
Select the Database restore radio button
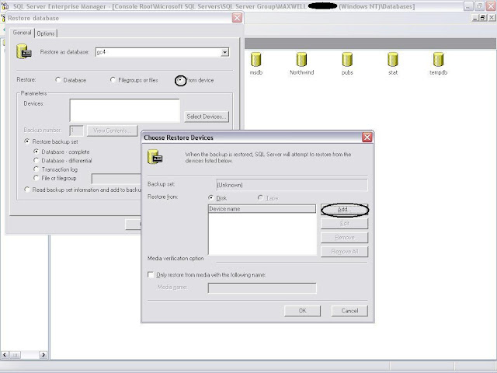point(57,80)
